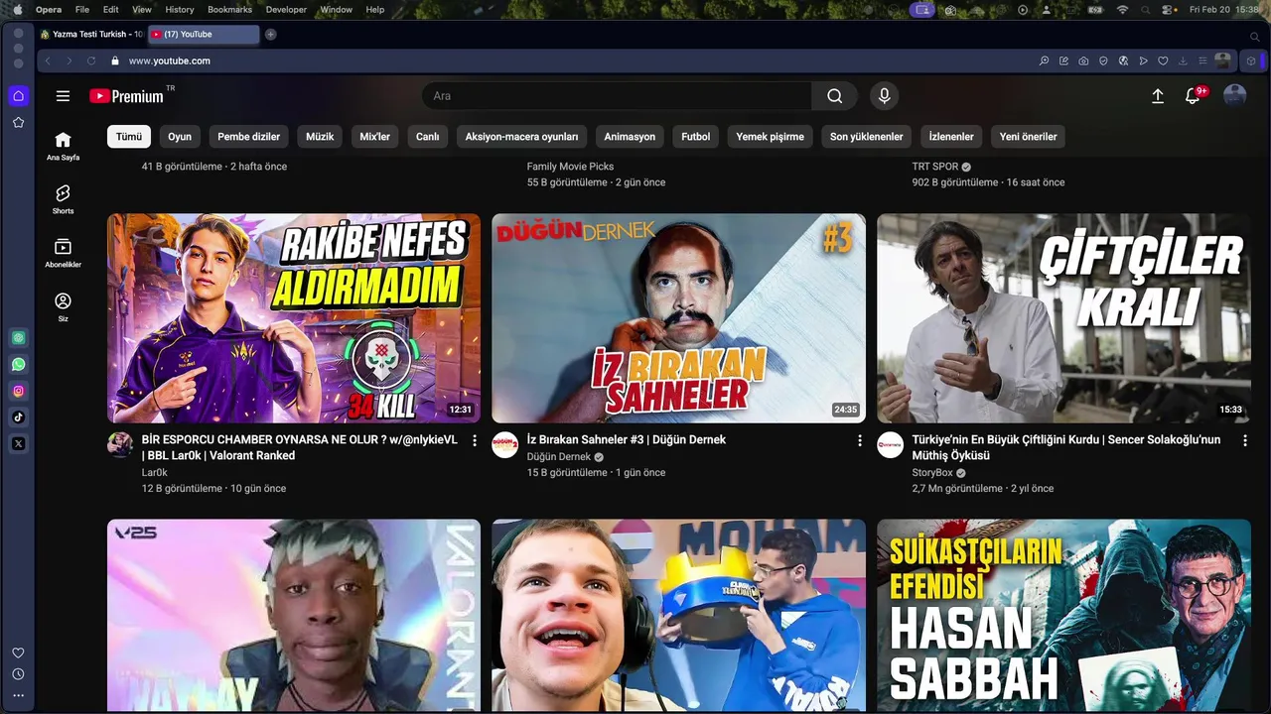The image size is (1271, 714).
Task: Open WhatsApp in Opera sidebar
Action: [18, 365]
